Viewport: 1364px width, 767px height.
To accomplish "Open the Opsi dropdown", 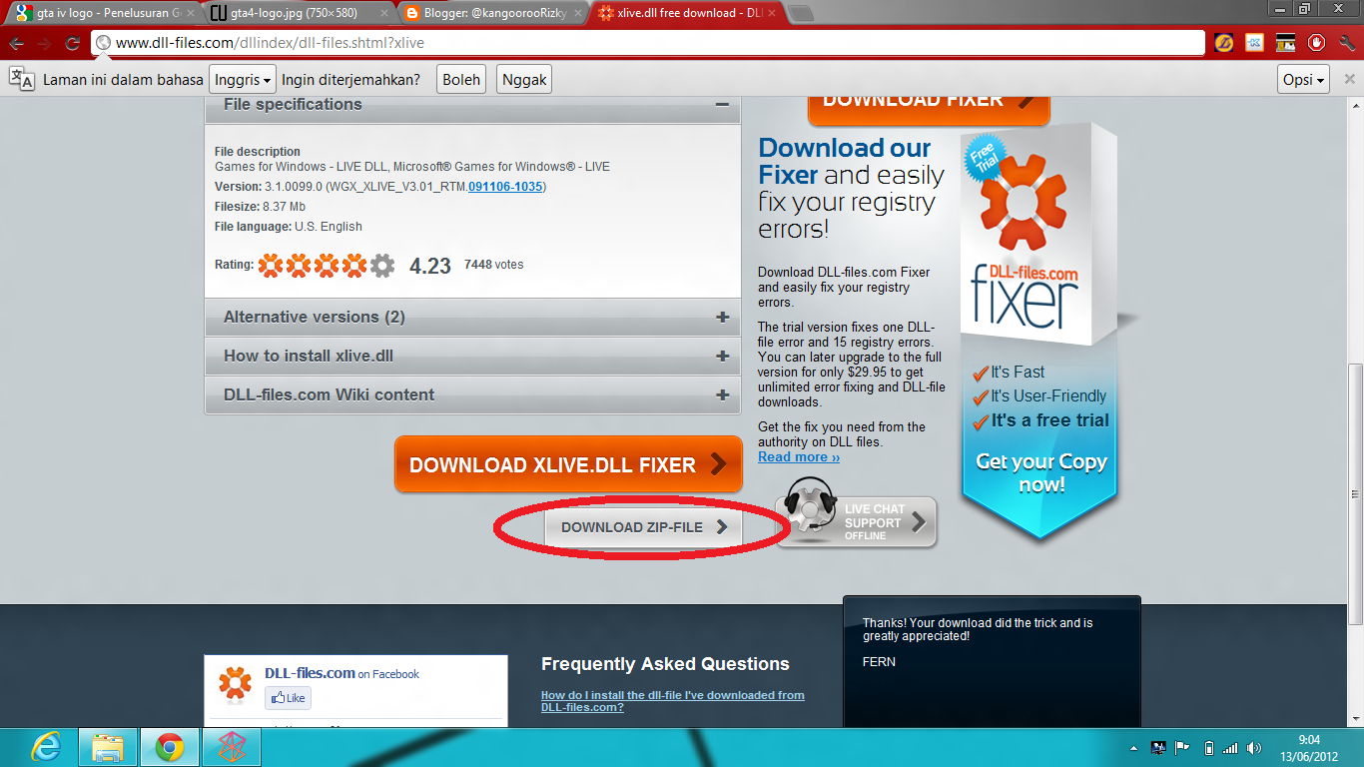I will click(x=1305, y=80).
